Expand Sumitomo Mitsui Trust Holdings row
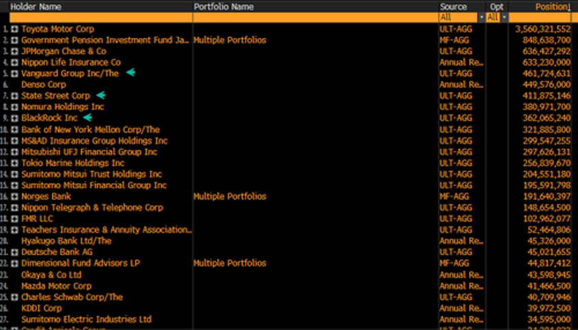Viewport: 578px width, 330px height. coord(14,174)
